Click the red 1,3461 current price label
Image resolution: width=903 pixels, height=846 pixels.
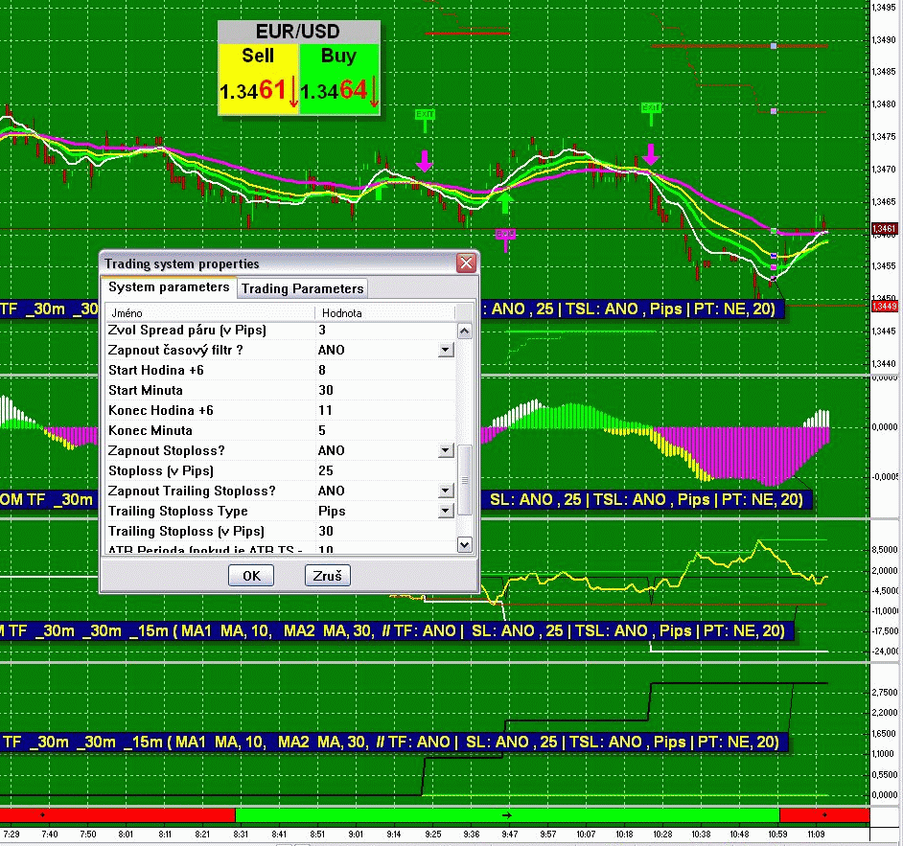(x=883, y=230)
